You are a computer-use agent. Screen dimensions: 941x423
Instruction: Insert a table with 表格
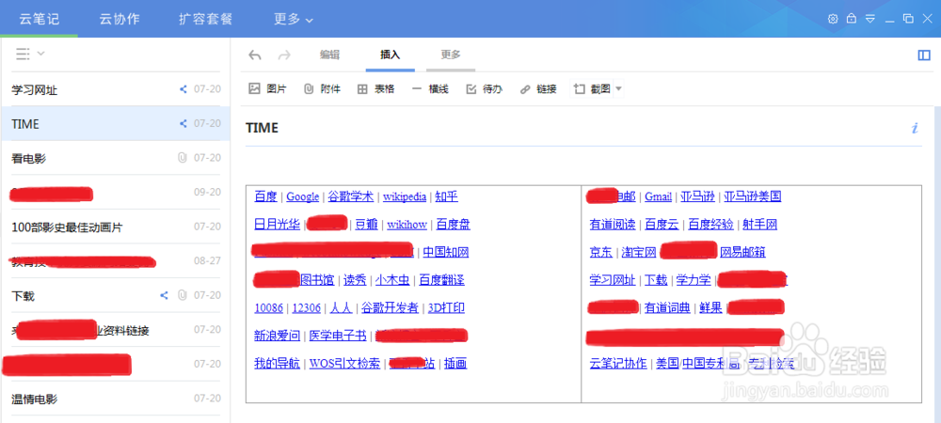click(x=376, y=88)
